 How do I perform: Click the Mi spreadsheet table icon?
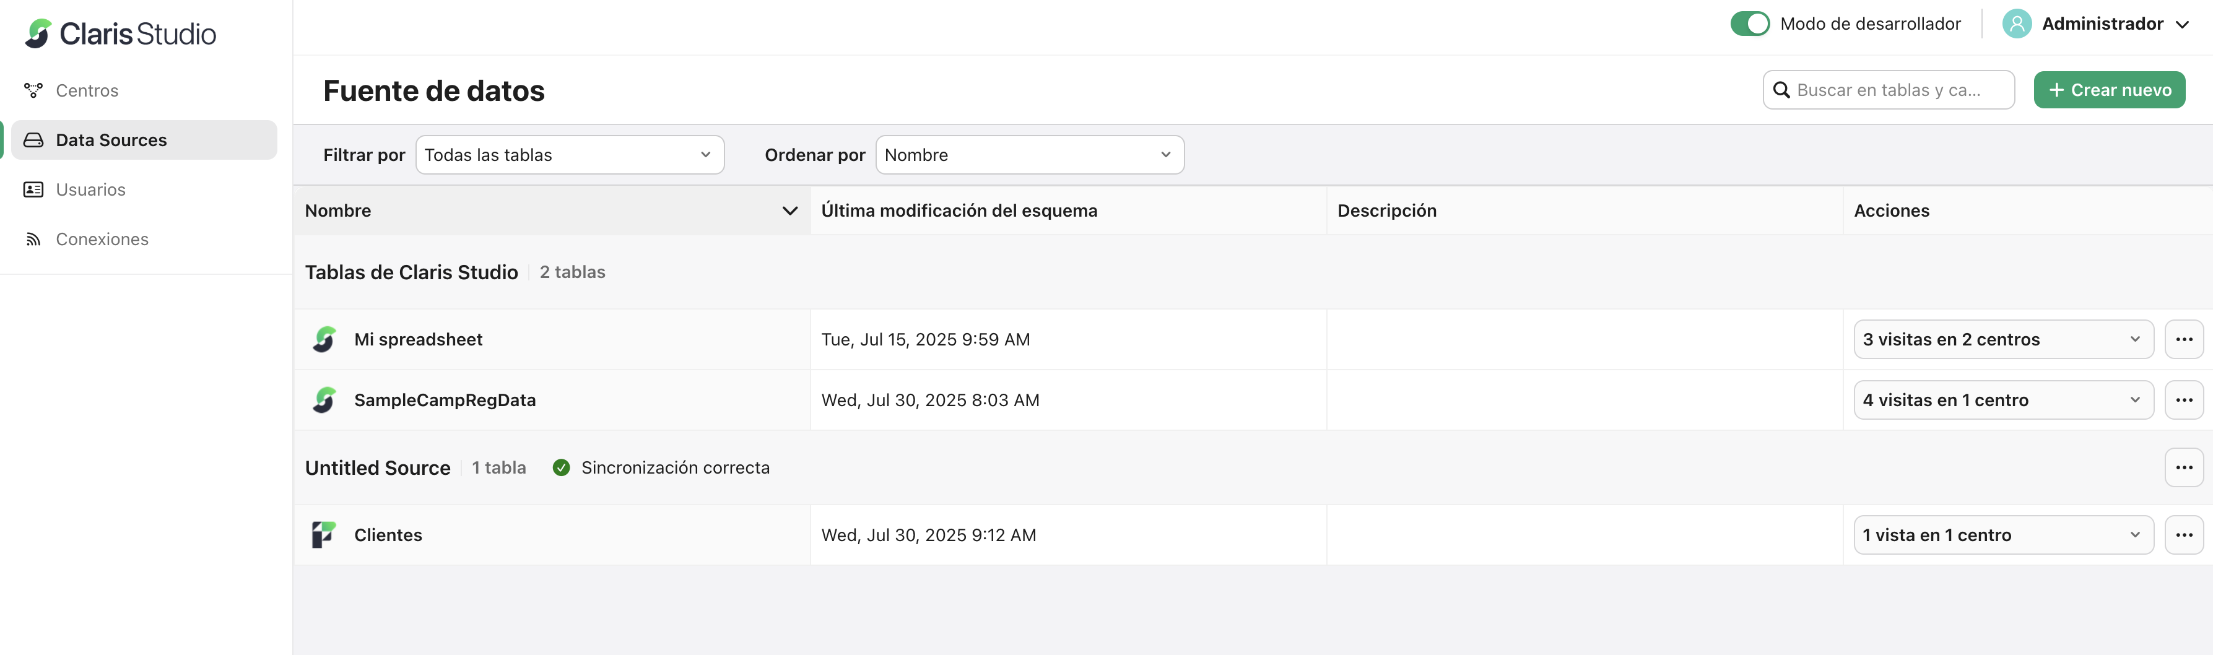tap(324, 339)
